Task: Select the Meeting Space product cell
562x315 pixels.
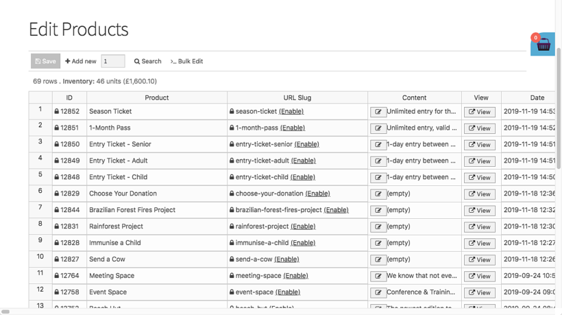Action: click(157, 276)
